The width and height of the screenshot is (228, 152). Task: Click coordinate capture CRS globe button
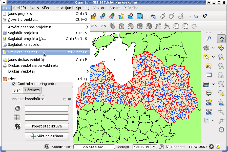[18, 108]
